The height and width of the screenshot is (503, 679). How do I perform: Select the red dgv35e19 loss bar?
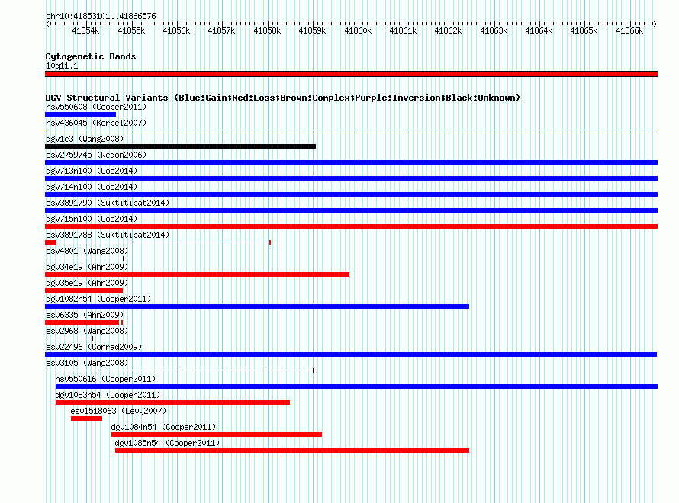[84, 290]
